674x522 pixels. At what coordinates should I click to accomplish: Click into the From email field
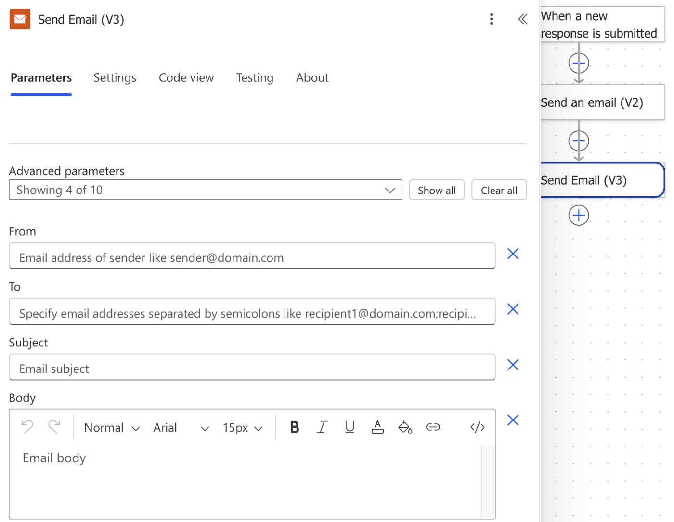pyautogui.click(x=252, y=256)
